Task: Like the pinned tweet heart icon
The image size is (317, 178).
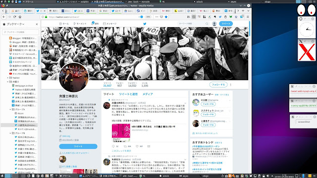Action: click(x=137, y=146)
